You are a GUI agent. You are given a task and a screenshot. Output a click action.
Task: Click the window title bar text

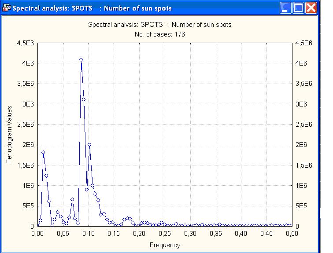tap(92, 8)
